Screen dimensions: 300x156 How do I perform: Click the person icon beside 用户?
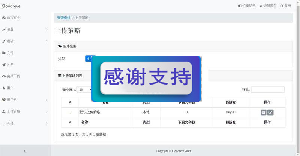[x=4, y=88]
